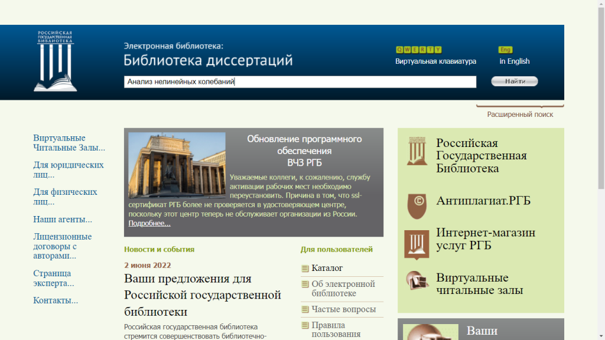
Task: Click the scrollbar up arrow
Action: click(x=601, y=3)
